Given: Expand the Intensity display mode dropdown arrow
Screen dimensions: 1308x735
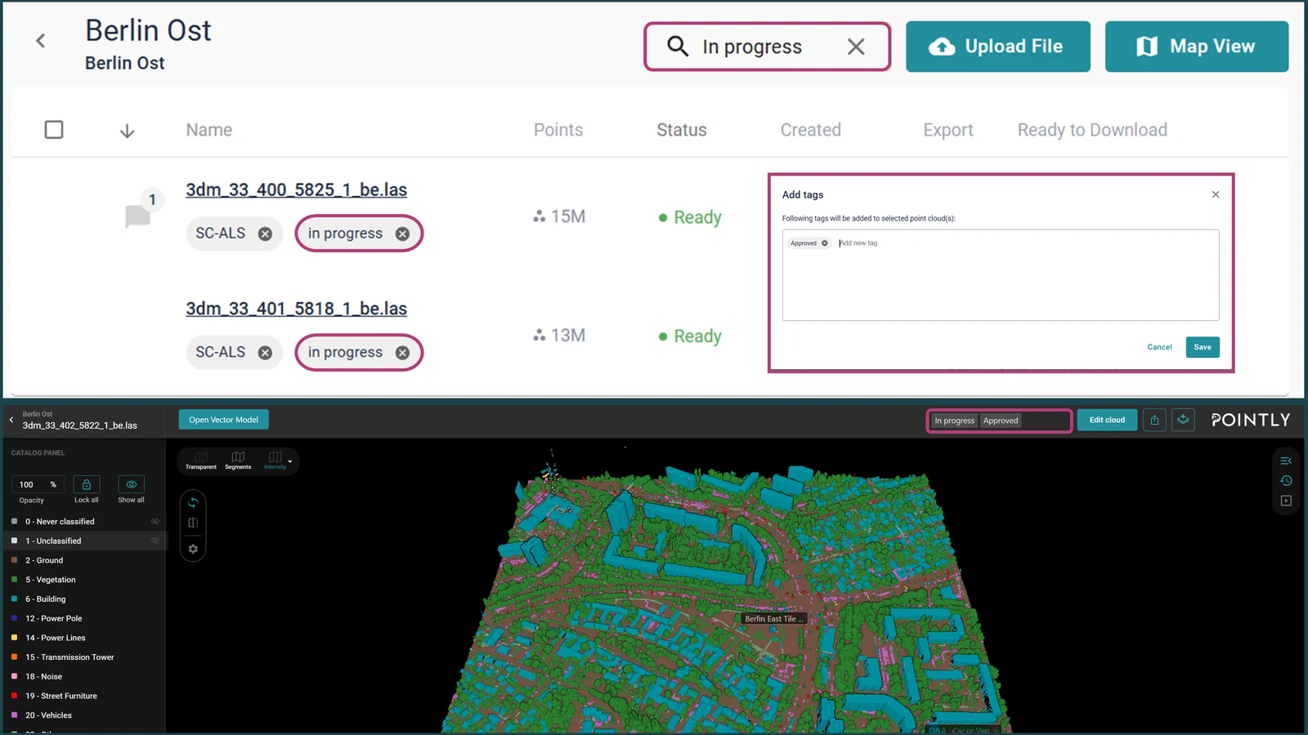Looking at the screenshot, I should [290, 461].
